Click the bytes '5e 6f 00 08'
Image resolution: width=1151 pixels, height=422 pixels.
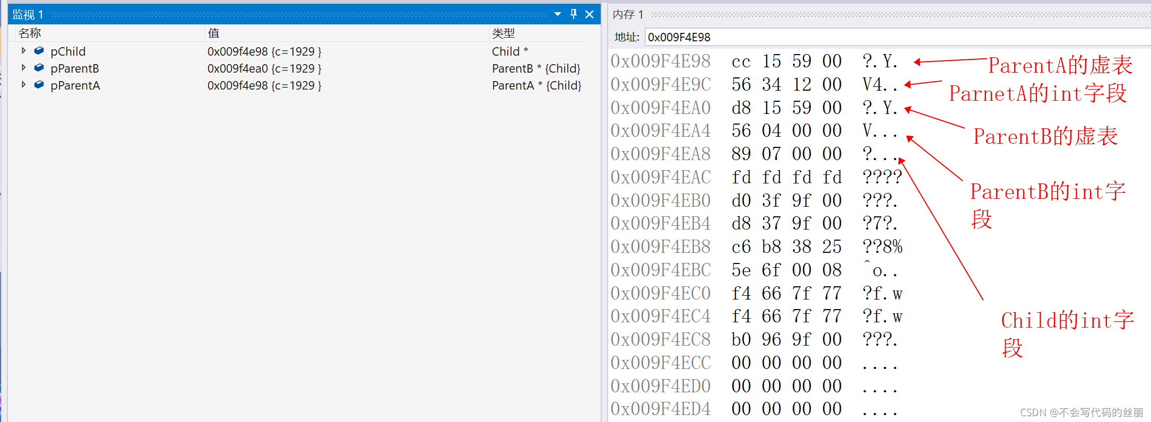click(786, 270)
